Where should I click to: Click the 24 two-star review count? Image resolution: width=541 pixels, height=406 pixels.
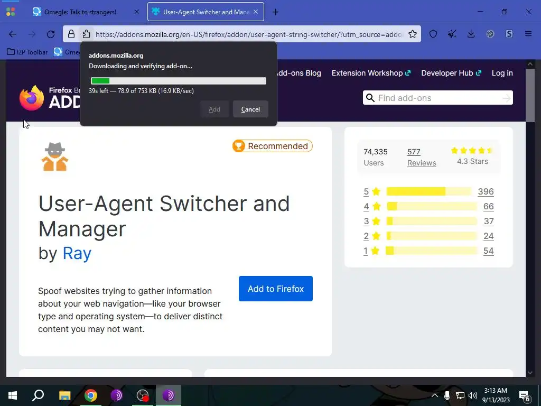[x=488, y=236]
